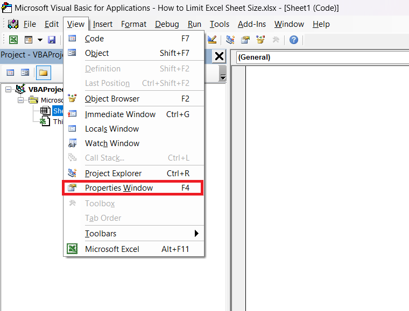Viewport: 409px width, 311px height.
Task: Open the File menu
Action: (x=30, y=24)
